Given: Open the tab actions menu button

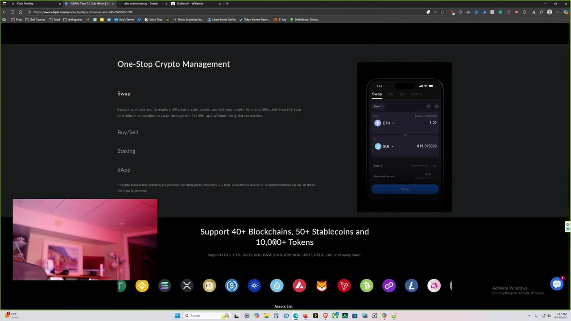Looking at the screenshot, I should point(4,4).
